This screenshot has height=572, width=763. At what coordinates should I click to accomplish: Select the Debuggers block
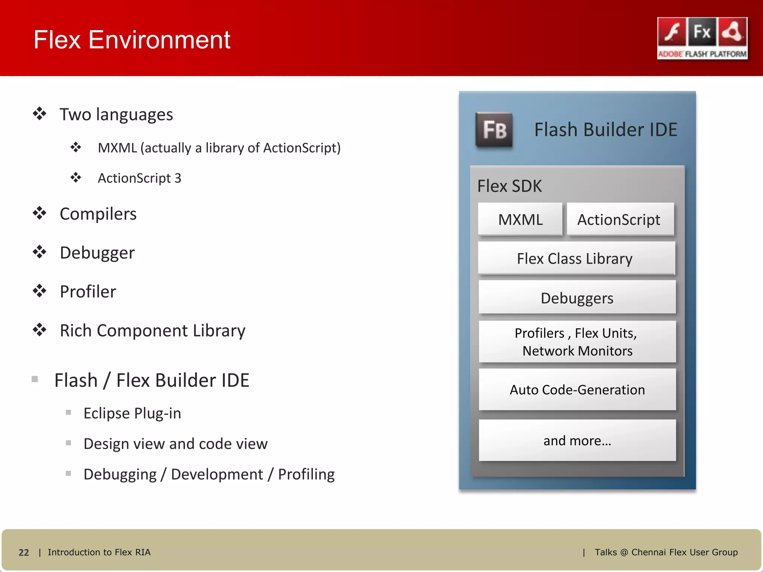[x=577, y=298]
